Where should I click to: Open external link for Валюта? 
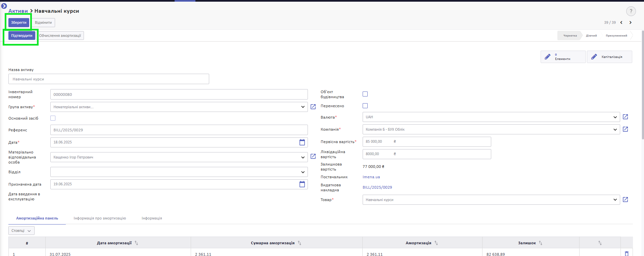coord(625,117)
